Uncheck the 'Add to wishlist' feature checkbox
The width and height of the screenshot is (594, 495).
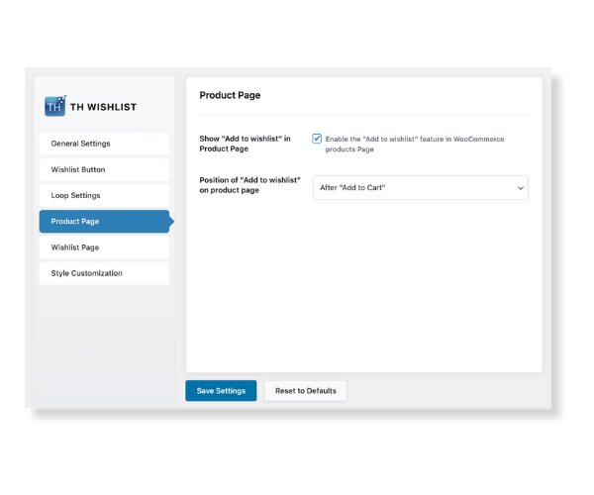317,139
